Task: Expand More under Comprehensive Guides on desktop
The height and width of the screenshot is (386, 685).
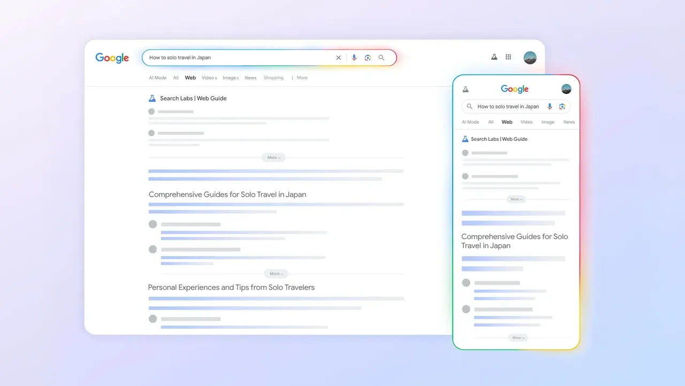Action: pos(276,274)
